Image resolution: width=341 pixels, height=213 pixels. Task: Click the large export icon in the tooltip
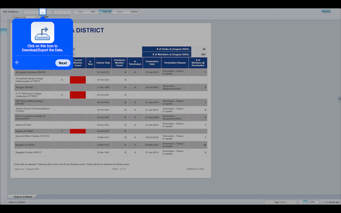pos(43,32)
